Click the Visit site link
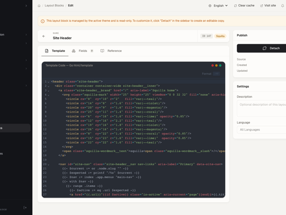 point(268,6)
